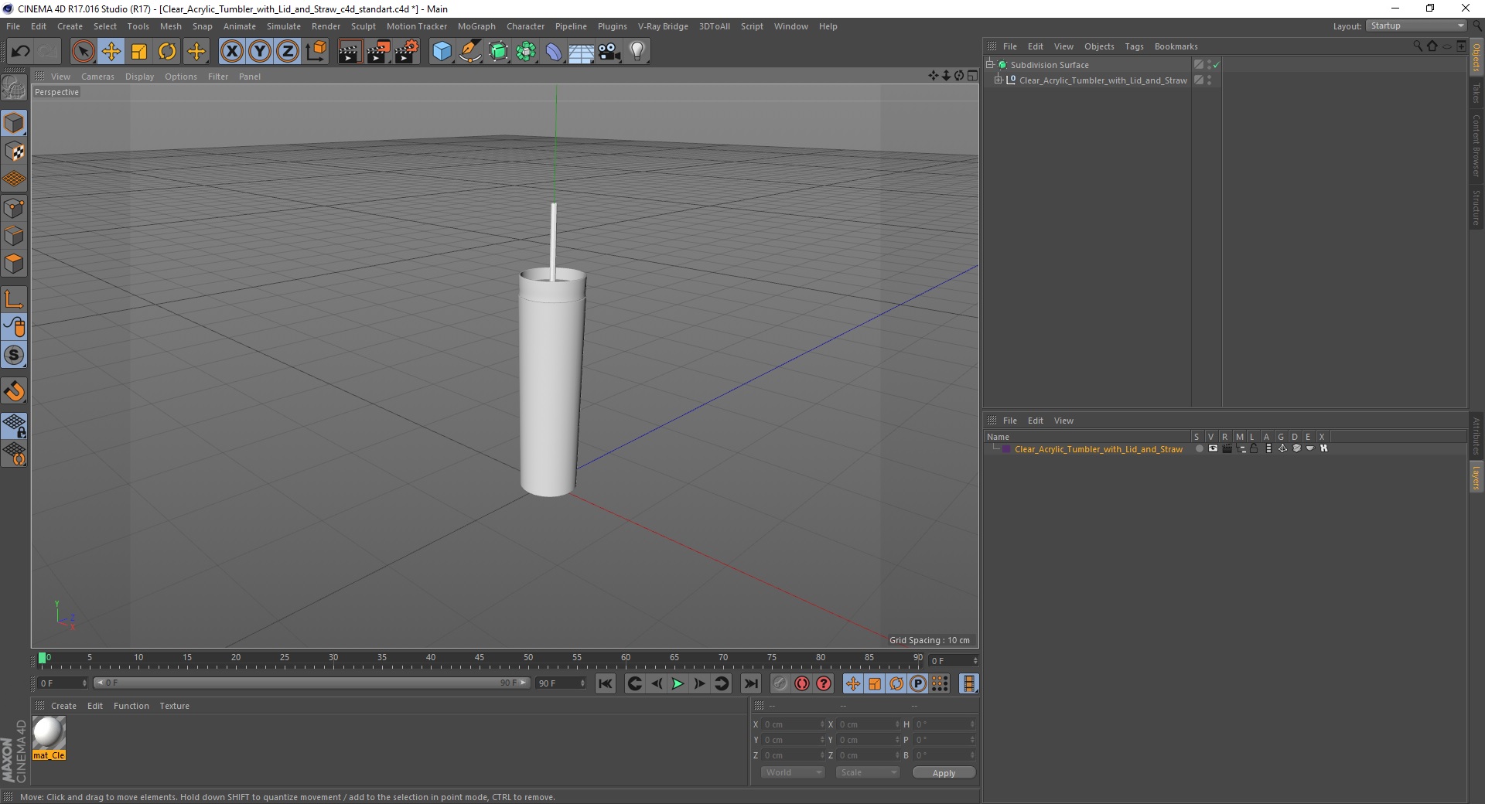
Task: Expand the Clear_Acrylic_Tumbler object in Object Manager
Action: pos(999,80)
